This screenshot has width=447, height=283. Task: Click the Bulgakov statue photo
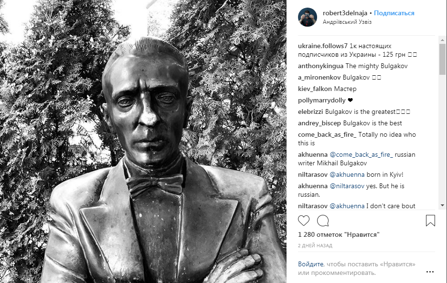click(143, 141)
